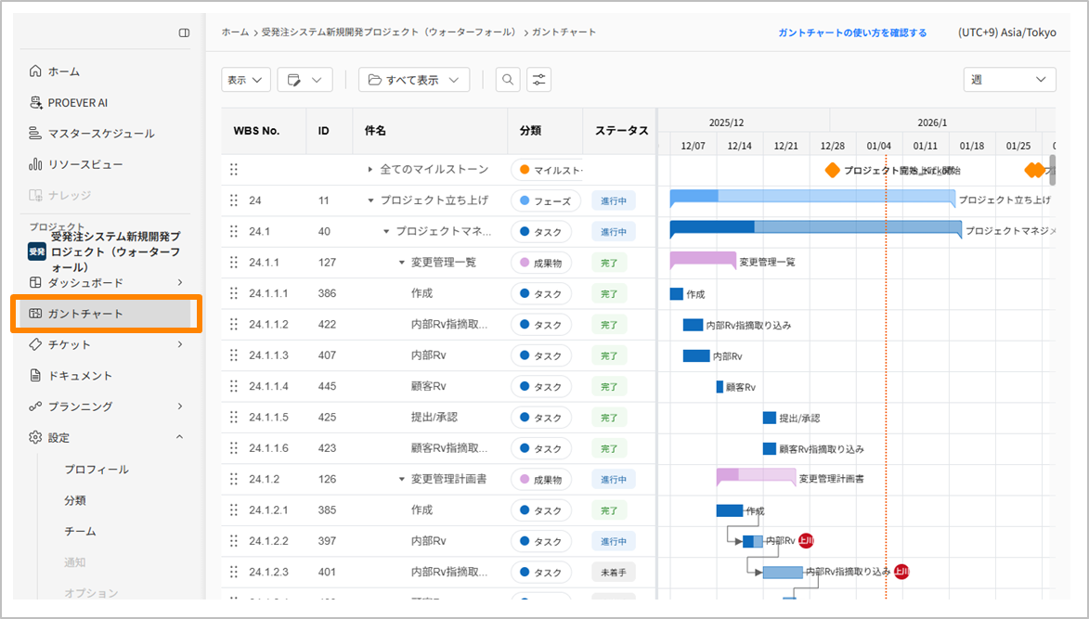Click the orange project start milestone diamond
Image resolution: width=1089 pixels, height=619 pixels.
click(833, 170)
